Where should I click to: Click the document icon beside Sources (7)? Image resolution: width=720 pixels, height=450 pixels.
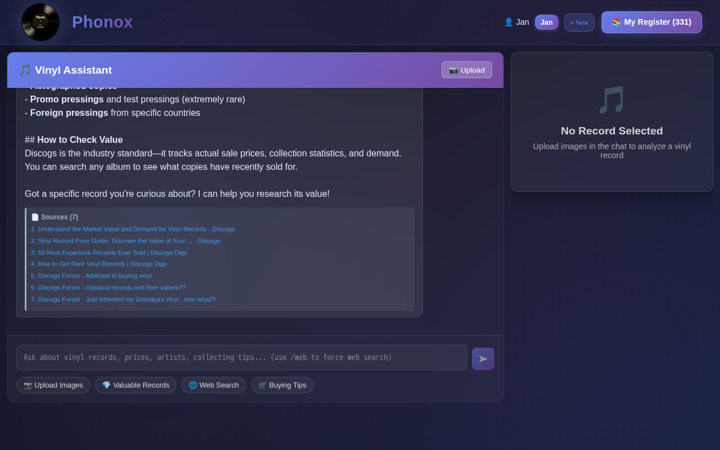coord(35,217)
